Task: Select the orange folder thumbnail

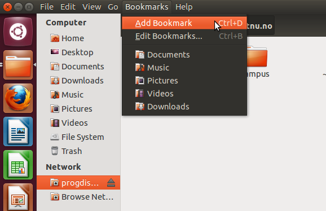Action: pyautogui.click(x=257, y=56)
